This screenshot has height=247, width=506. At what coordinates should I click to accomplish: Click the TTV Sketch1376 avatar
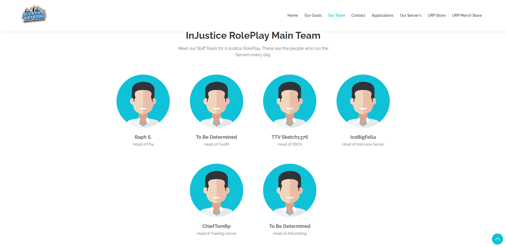(289, 101)
